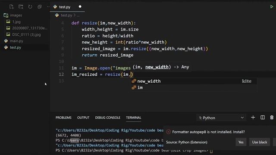Open main.py in explorer
This screenshot has height=155, width=276.
(x=16, y=41)
